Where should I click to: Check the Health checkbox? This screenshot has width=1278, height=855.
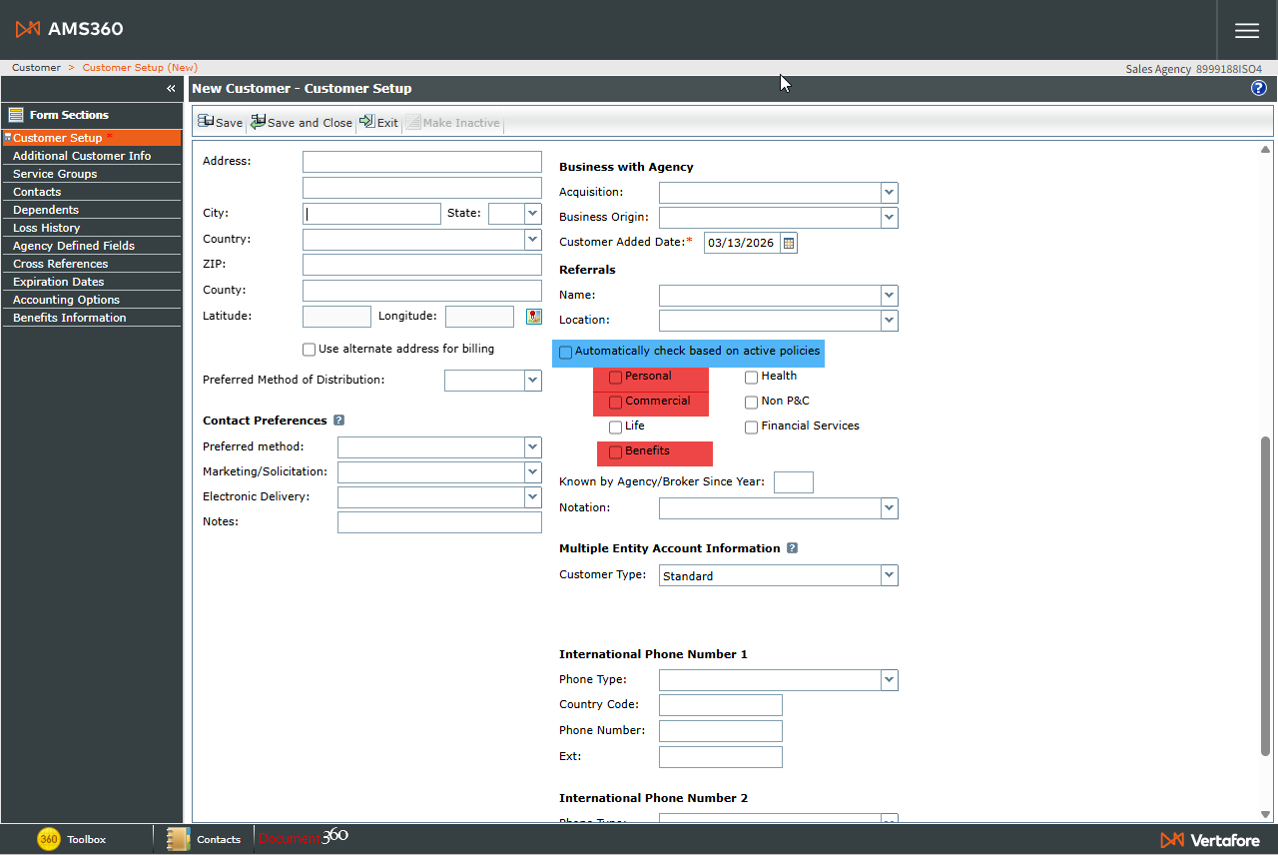tap(751, 377)
